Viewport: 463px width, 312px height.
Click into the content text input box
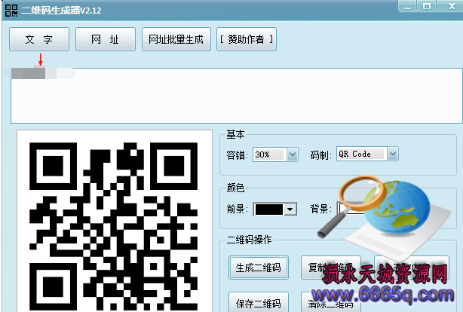(x=236, y=96)
